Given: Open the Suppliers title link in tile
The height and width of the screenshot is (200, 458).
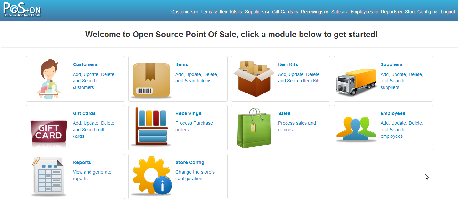Looking at the screenshot, I should tap(391, 64).
